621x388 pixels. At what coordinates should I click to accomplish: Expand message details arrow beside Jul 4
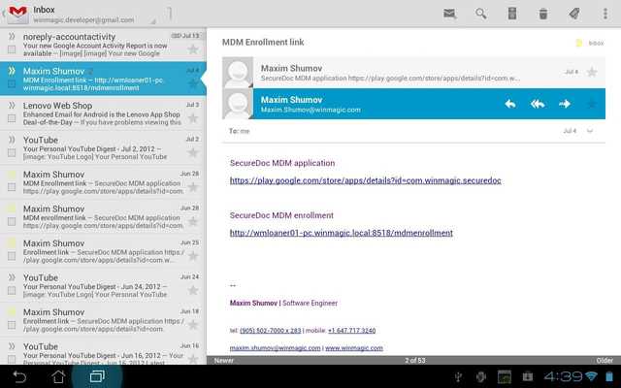click(x=590, y=131)
